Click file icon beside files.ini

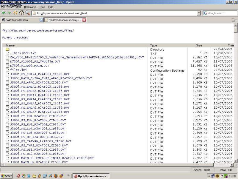(8, 70)
